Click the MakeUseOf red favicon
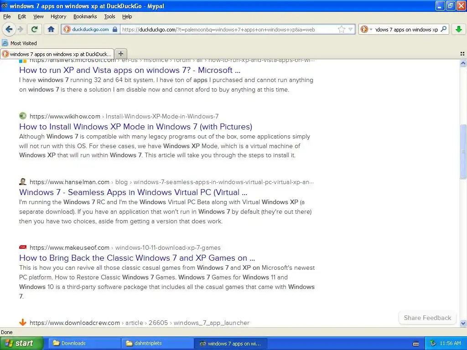This screenshot has height=350, width=467. pos(23,247)
